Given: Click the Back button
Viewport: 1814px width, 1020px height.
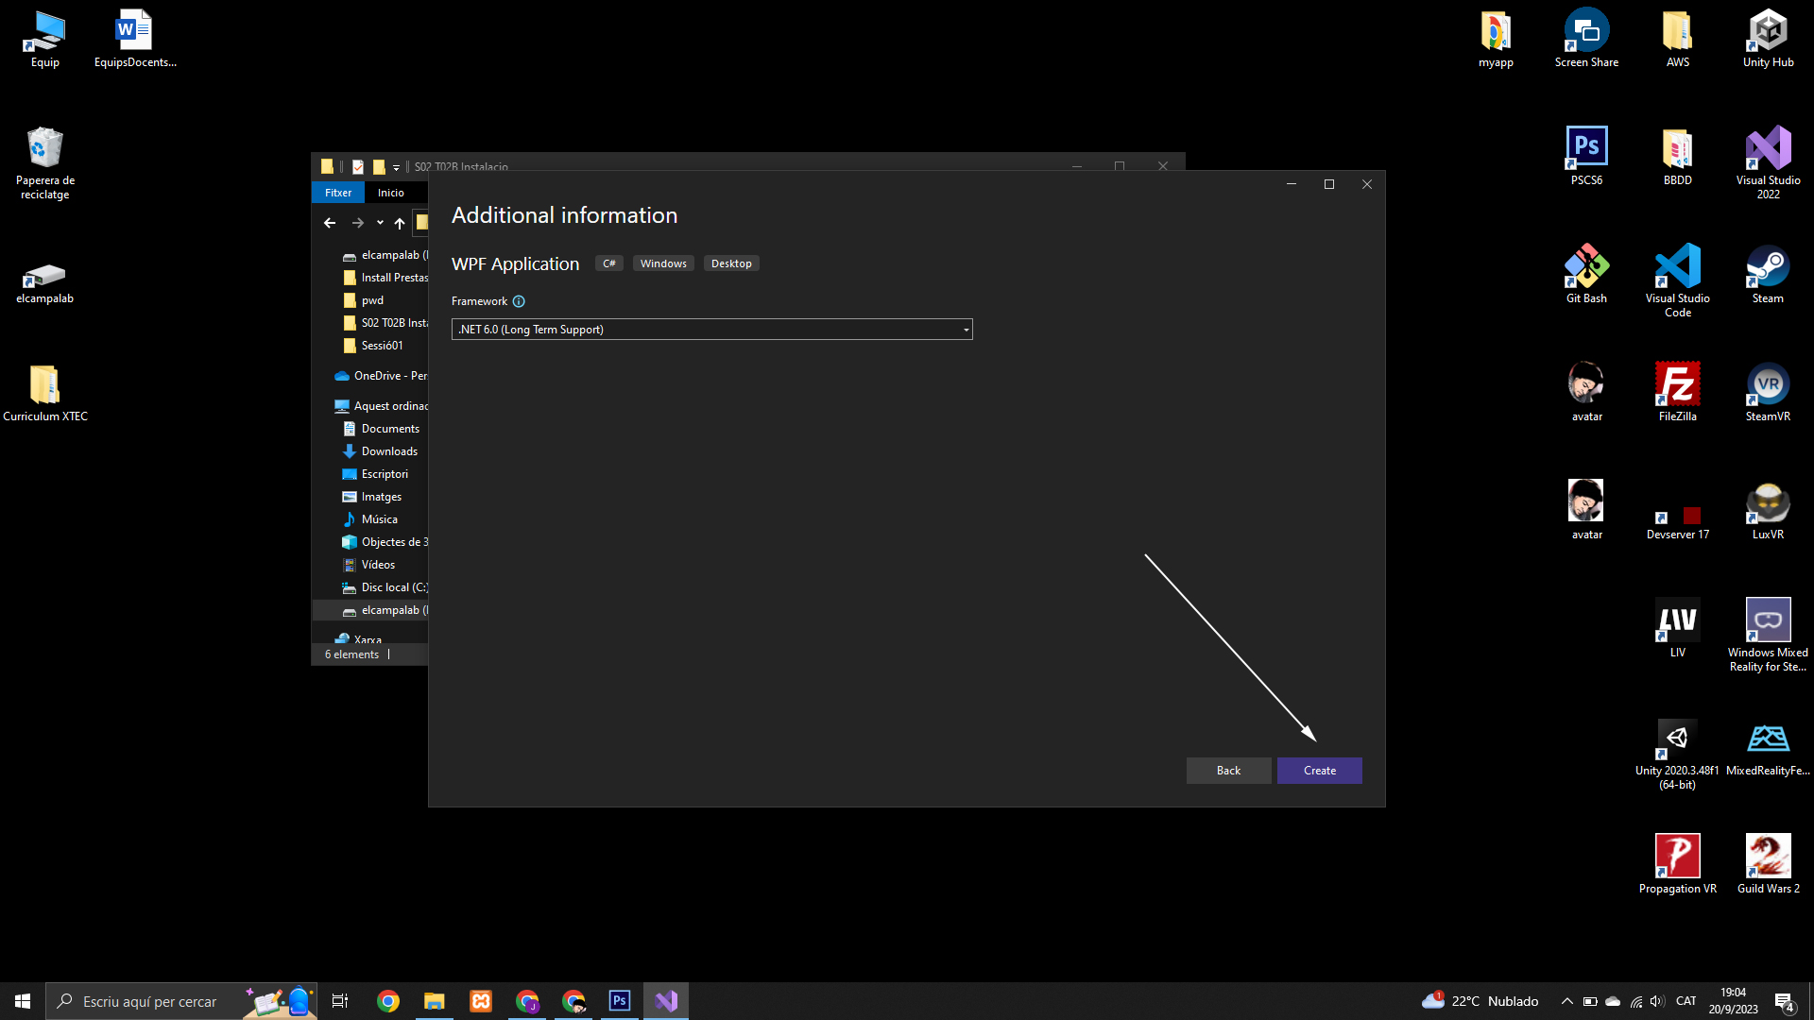Looking at the screenshot, I should click(x=1228, y=771).
